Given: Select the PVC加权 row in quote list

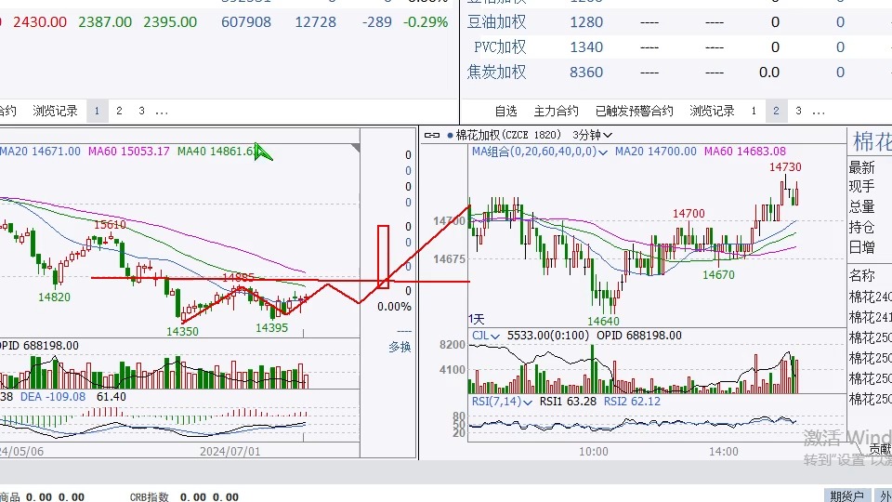Looking at the screenshot, I should 499,46.
